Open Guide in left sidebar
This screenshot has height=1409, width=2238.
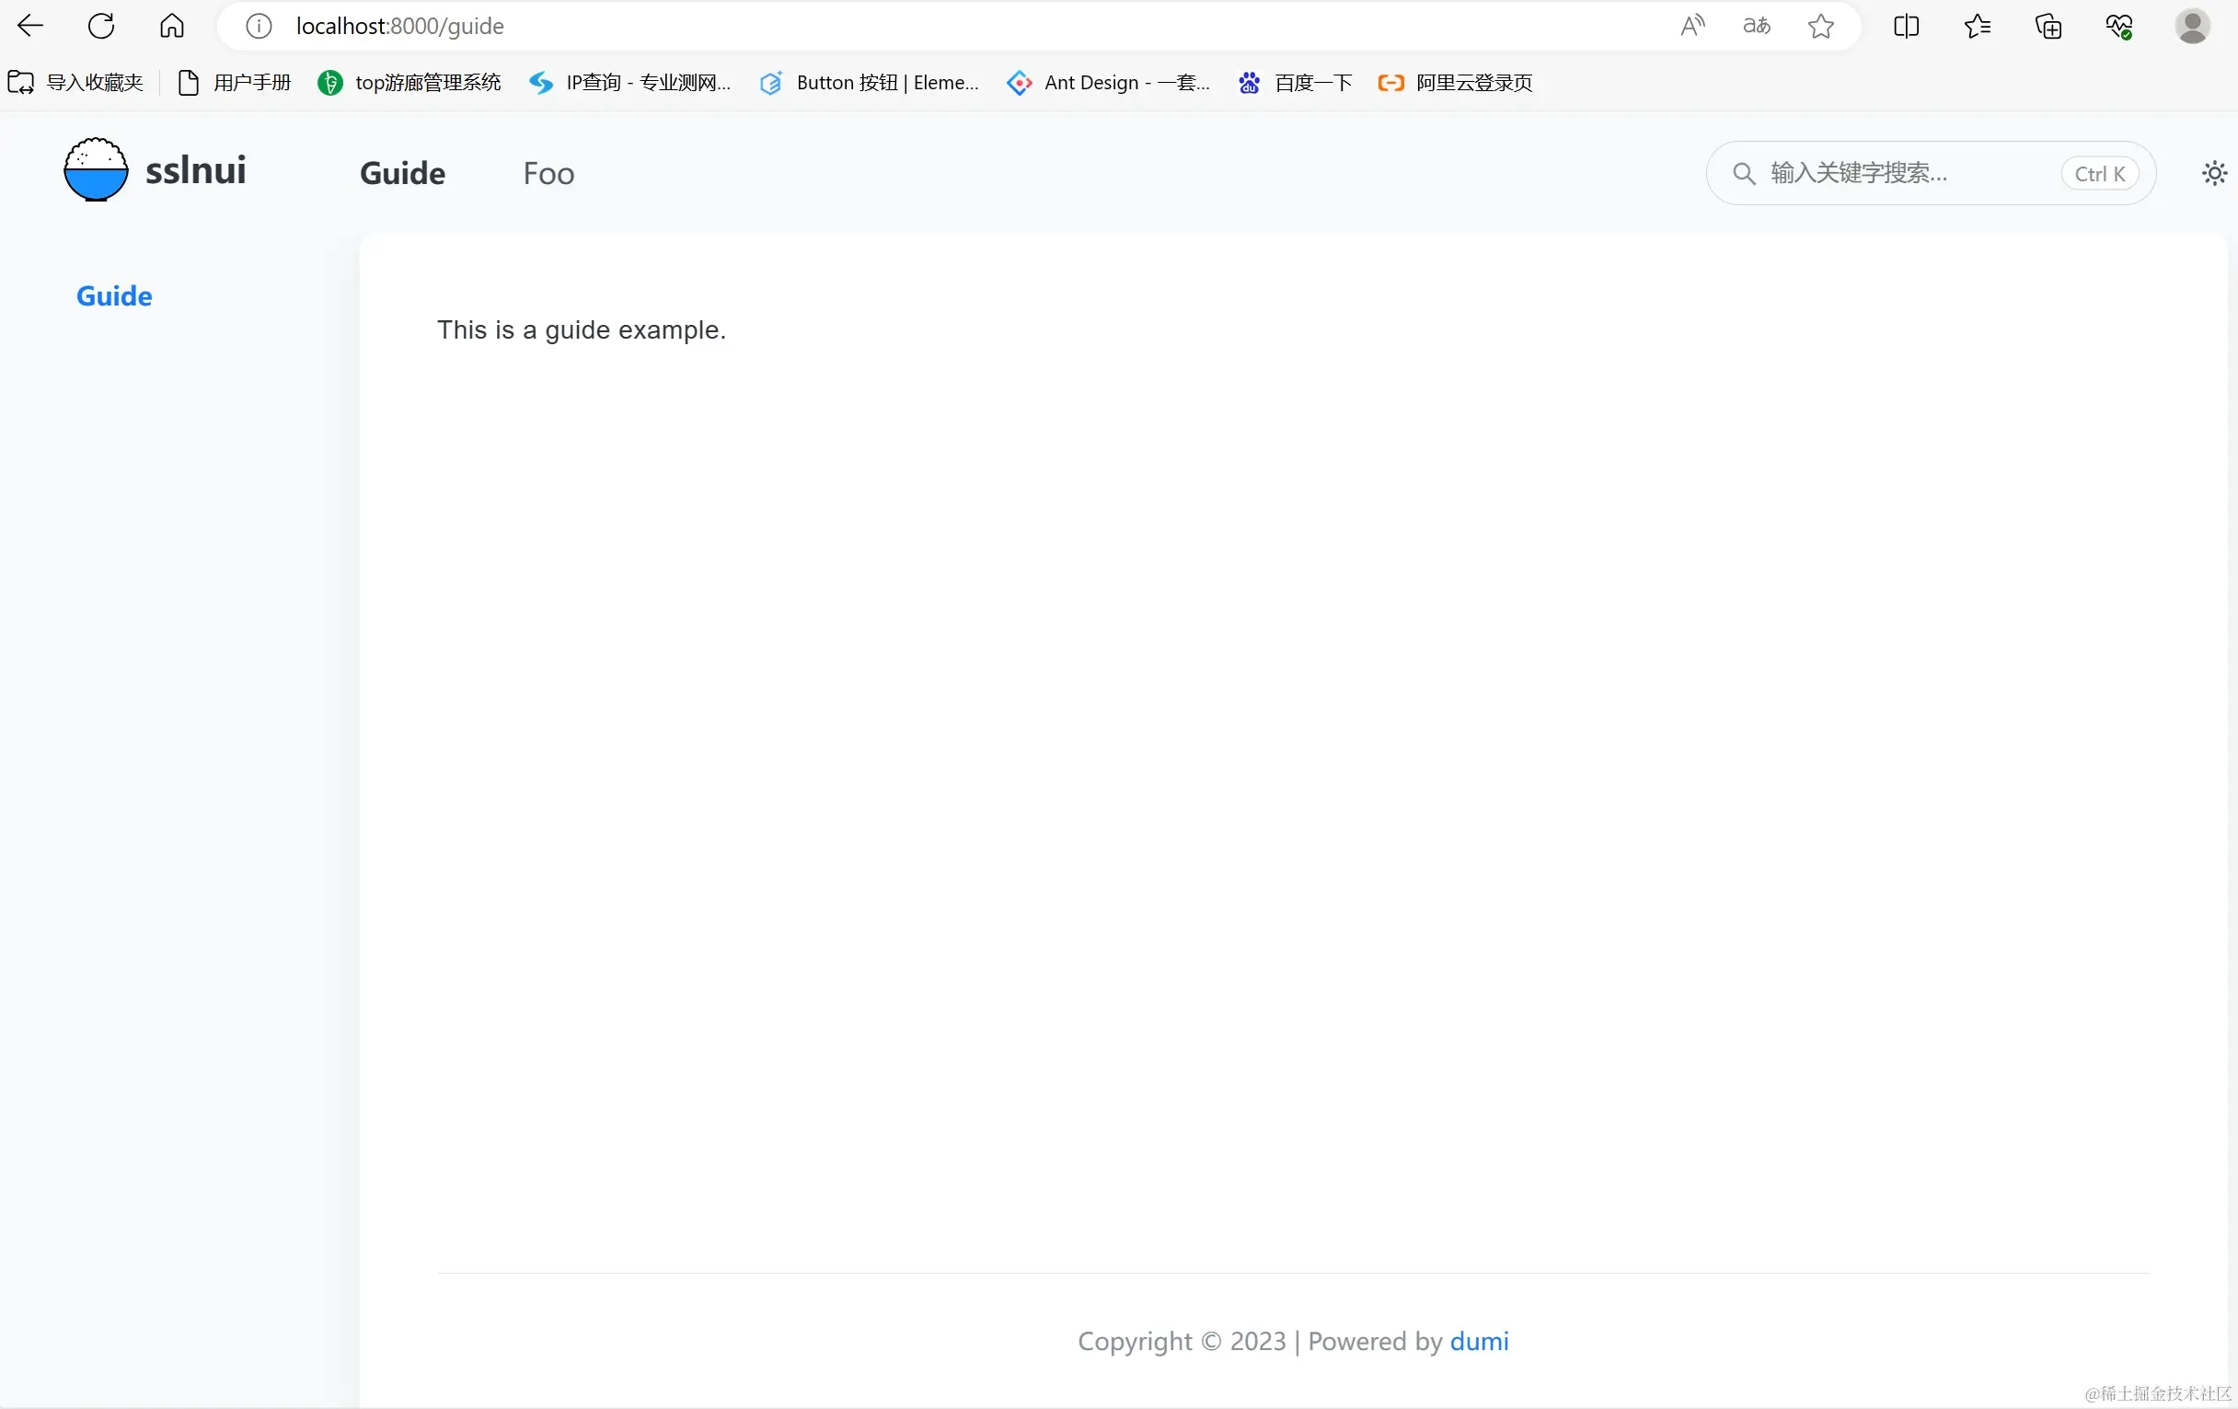point(114,296)
